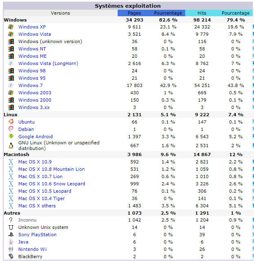Viewport: 254px width, 261px height.
Task: Click the Pages column header
Action: 134,13
